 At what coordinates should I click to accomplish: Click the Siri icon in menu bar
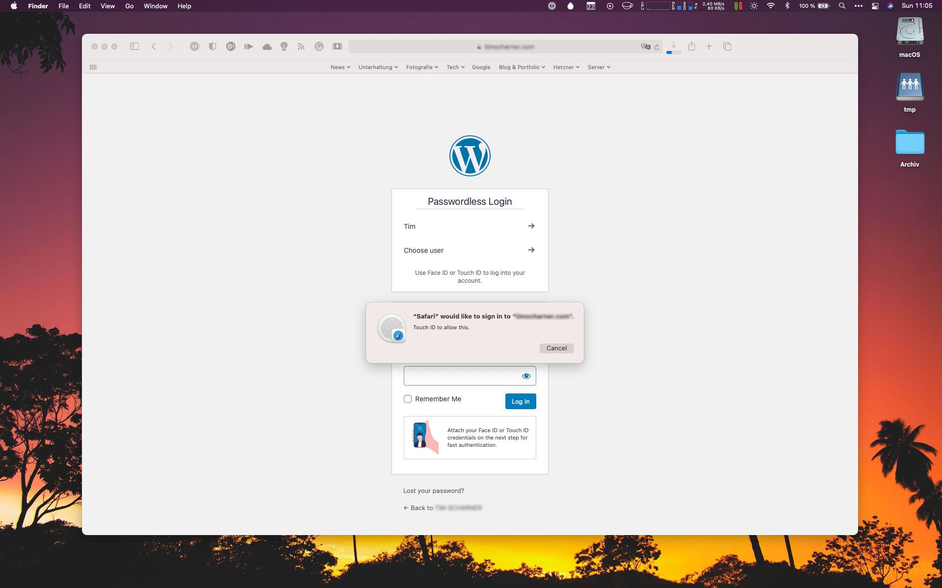coord(890,6)
